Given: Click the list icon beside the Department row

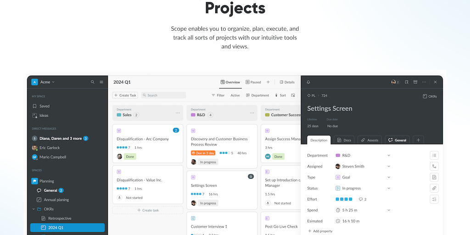Looking at the screenshot, I should tap(434, 155).
